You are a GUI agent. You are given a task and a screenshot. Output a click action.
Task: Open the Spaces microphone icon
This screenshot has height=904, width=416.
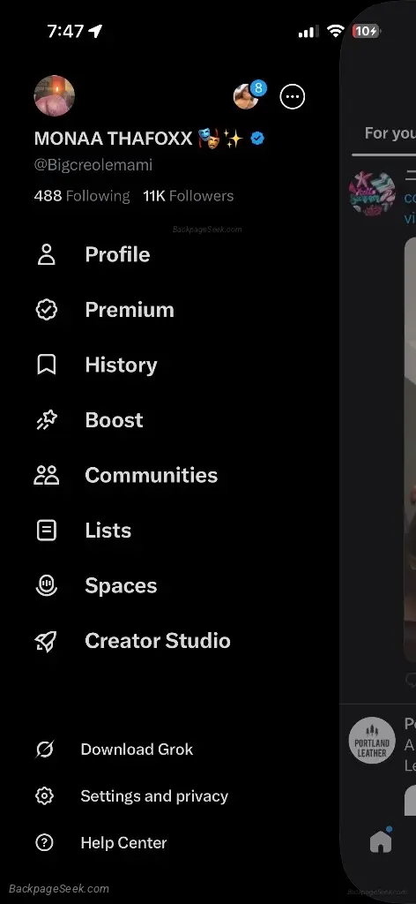(46, 585)
